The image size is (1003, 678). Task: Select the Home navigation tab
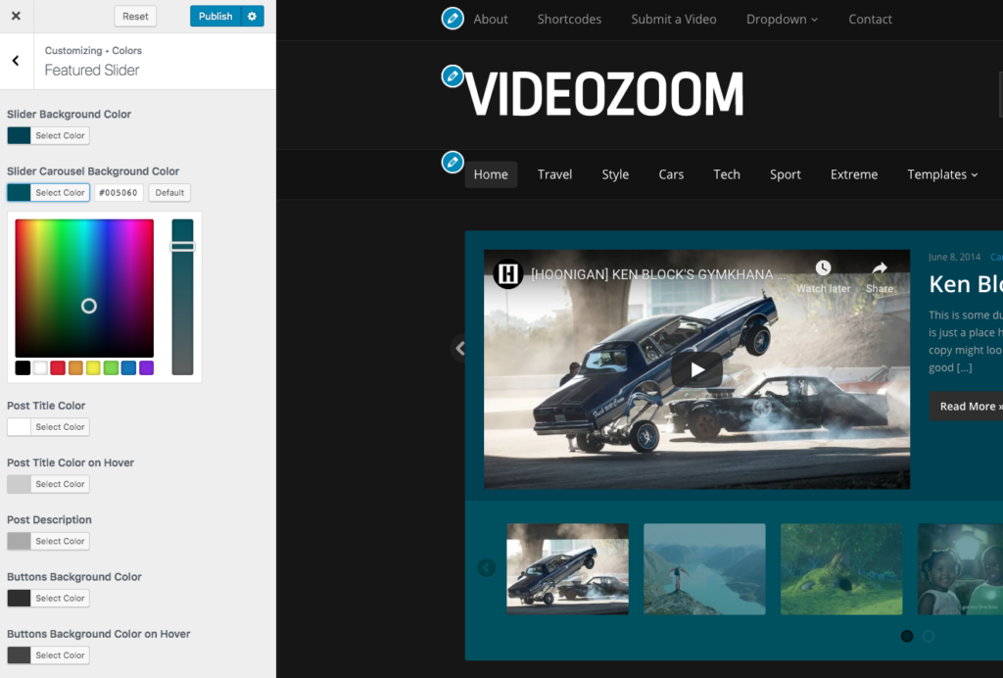point(491,174)
